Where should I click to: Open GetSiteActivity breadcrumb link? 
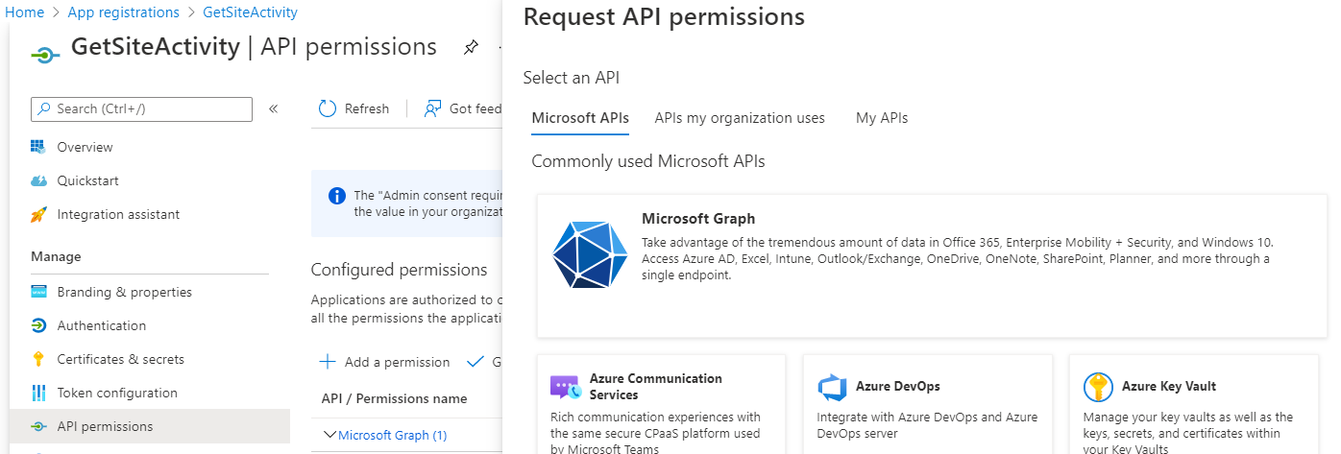click(x=251, y=12)
